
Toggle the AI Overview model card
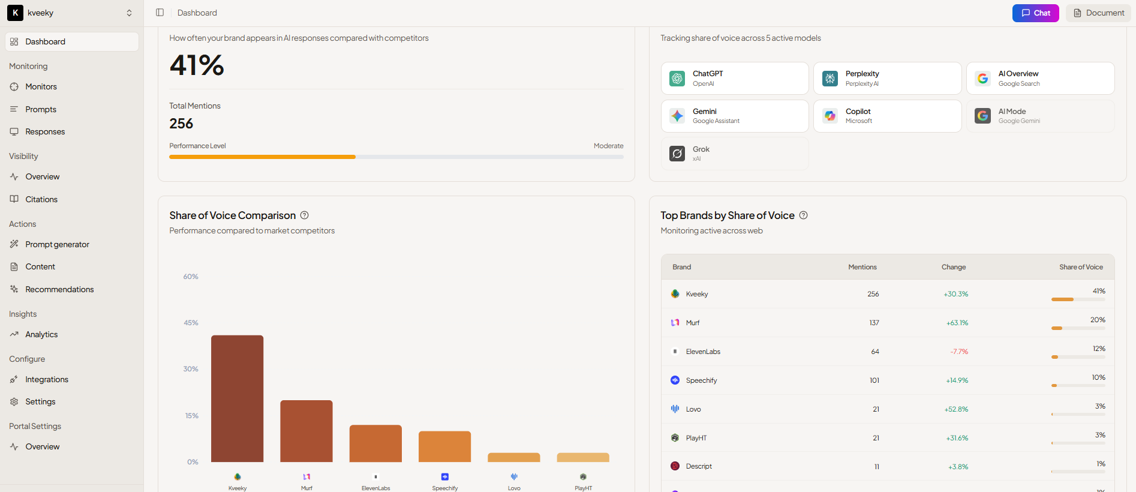1040,79
